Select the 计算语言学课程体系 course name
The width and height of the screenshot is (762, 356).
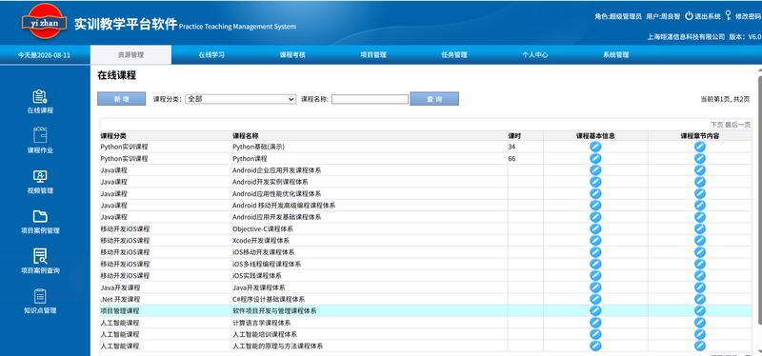[x=261, y=323]
